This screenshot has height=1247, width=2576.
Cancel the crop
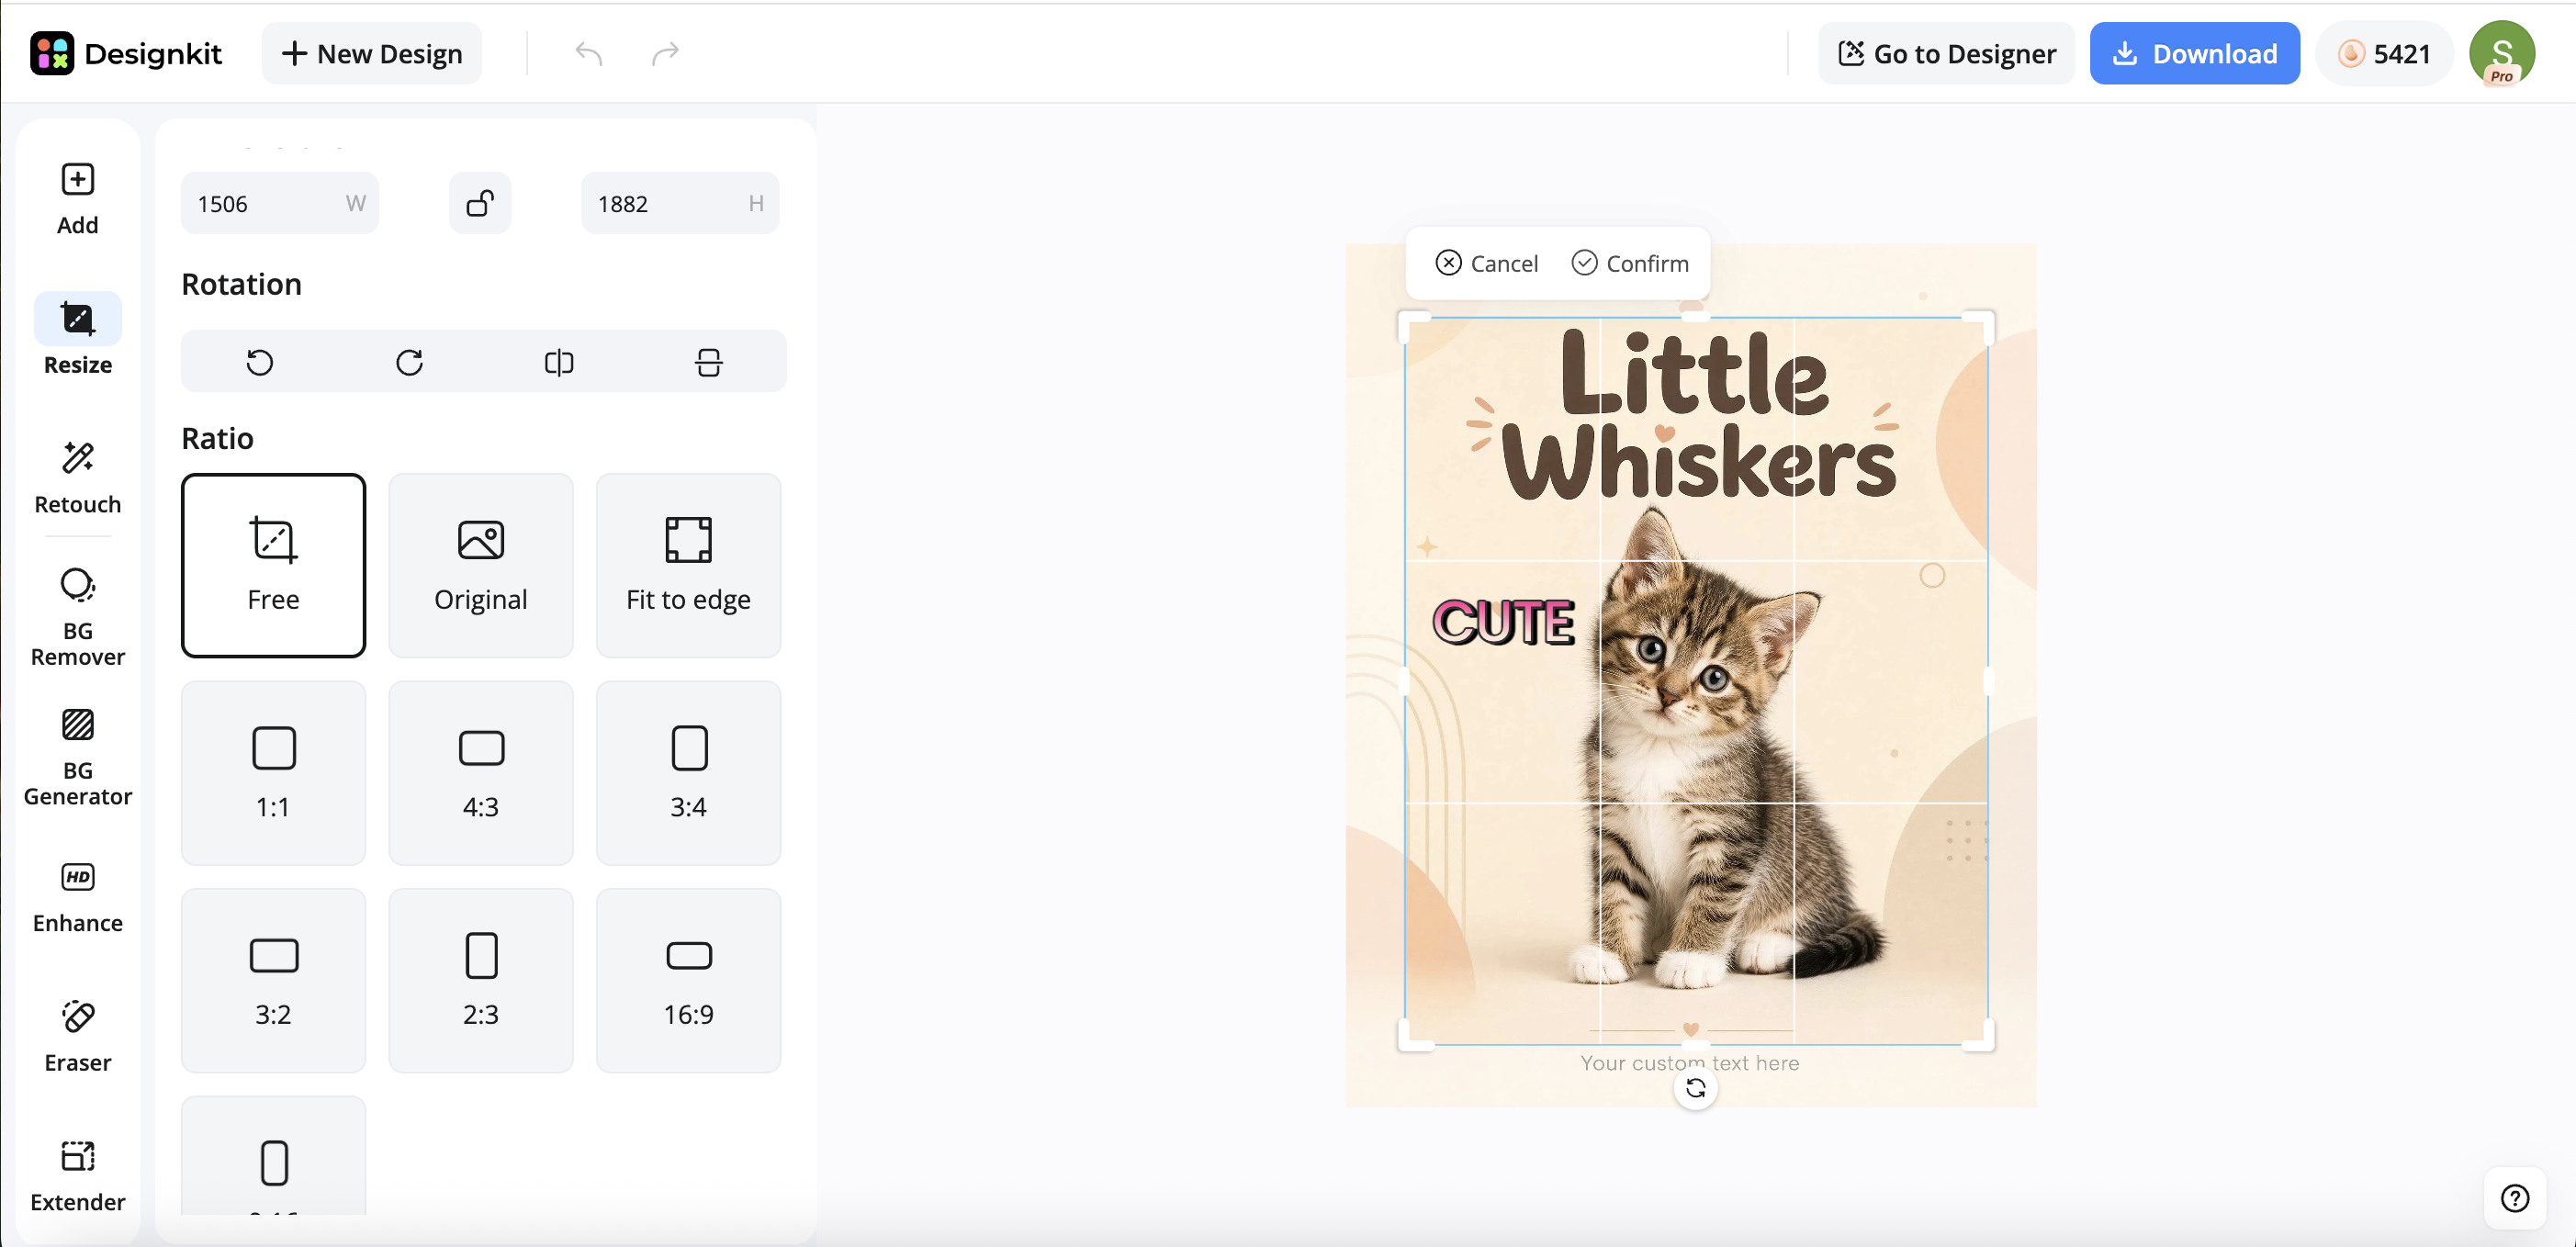(1486, 263)
